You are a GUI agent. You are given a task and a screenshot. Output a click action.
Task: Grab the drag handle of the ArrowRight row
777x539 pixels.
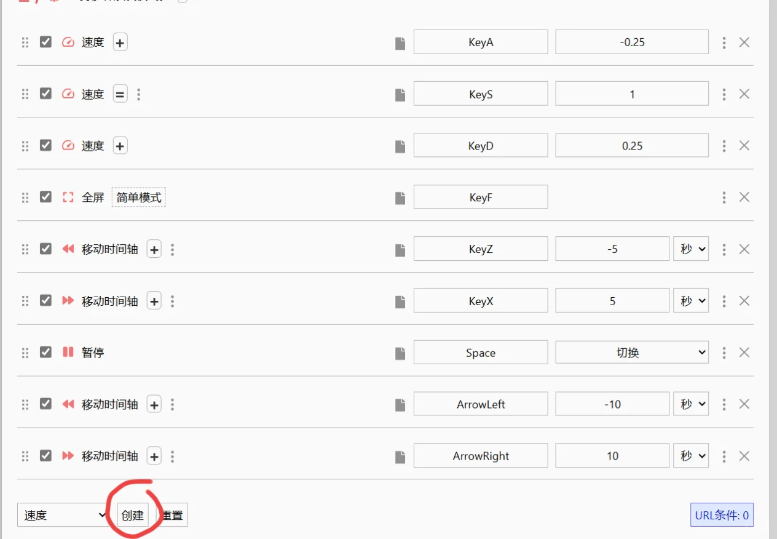(x=25, y=456)
